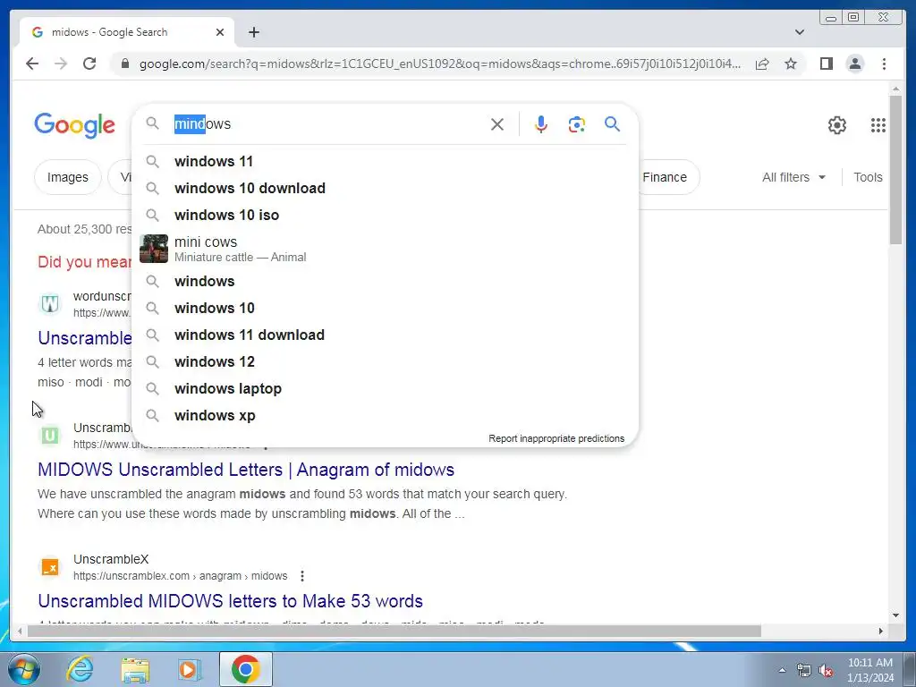Click the UnscrambleX site name

click(111, 559)
